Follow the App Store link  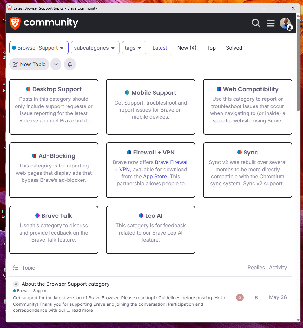pos(155,176)
